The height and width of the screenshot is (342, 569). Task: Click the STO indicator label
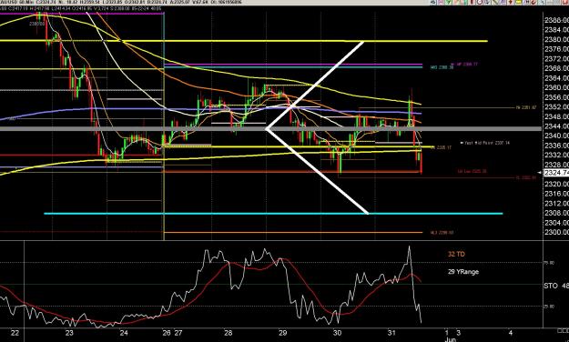551,286
